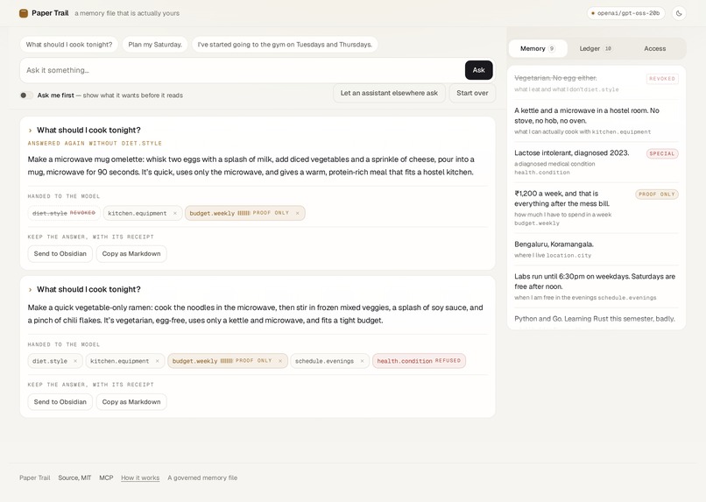Screen dimensions: 706x502
Task: Collapse the second 'What should I cook tonight?' answer
Action: pos(30,289)
